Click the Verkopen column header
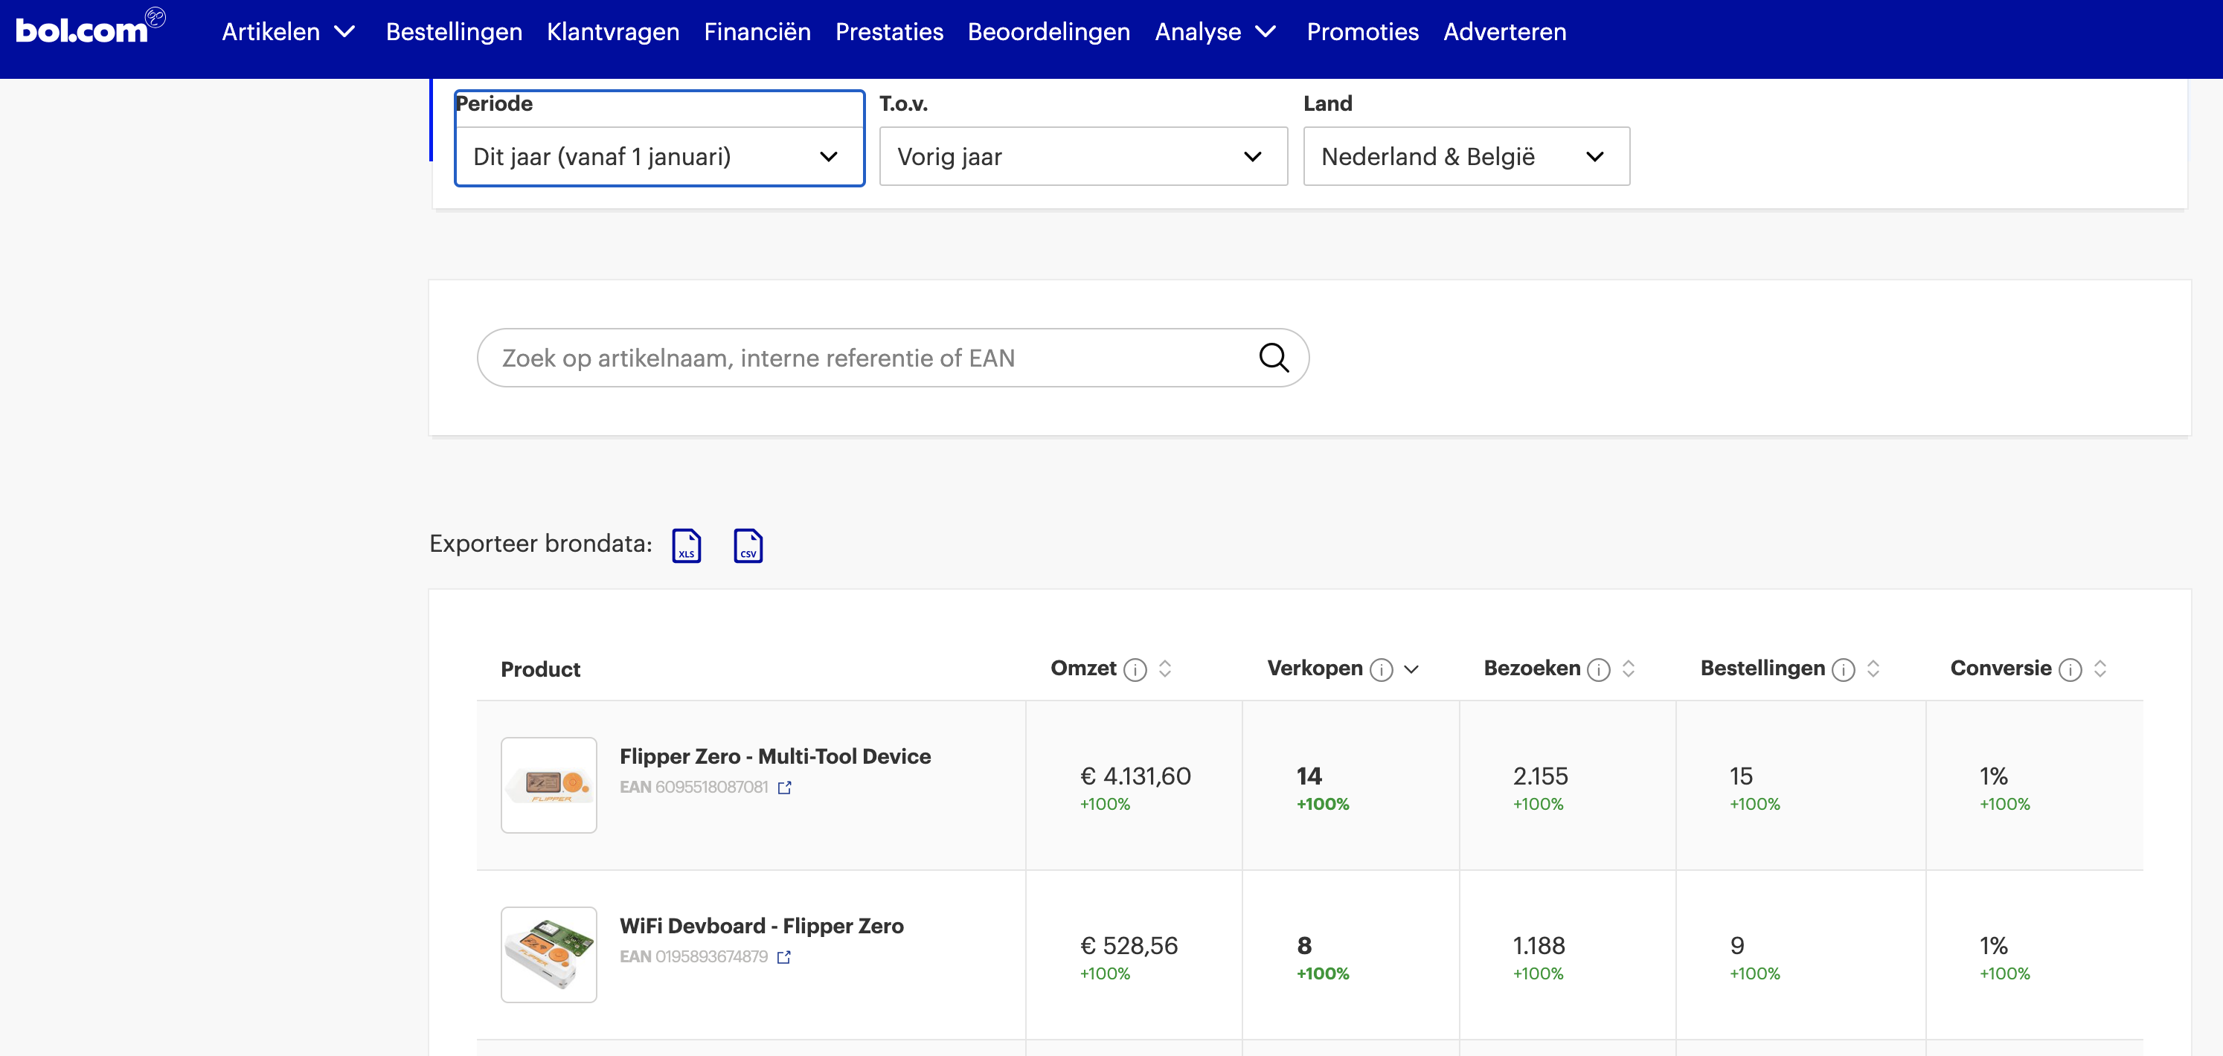2223x1056 pixels. coord(1315,669)
